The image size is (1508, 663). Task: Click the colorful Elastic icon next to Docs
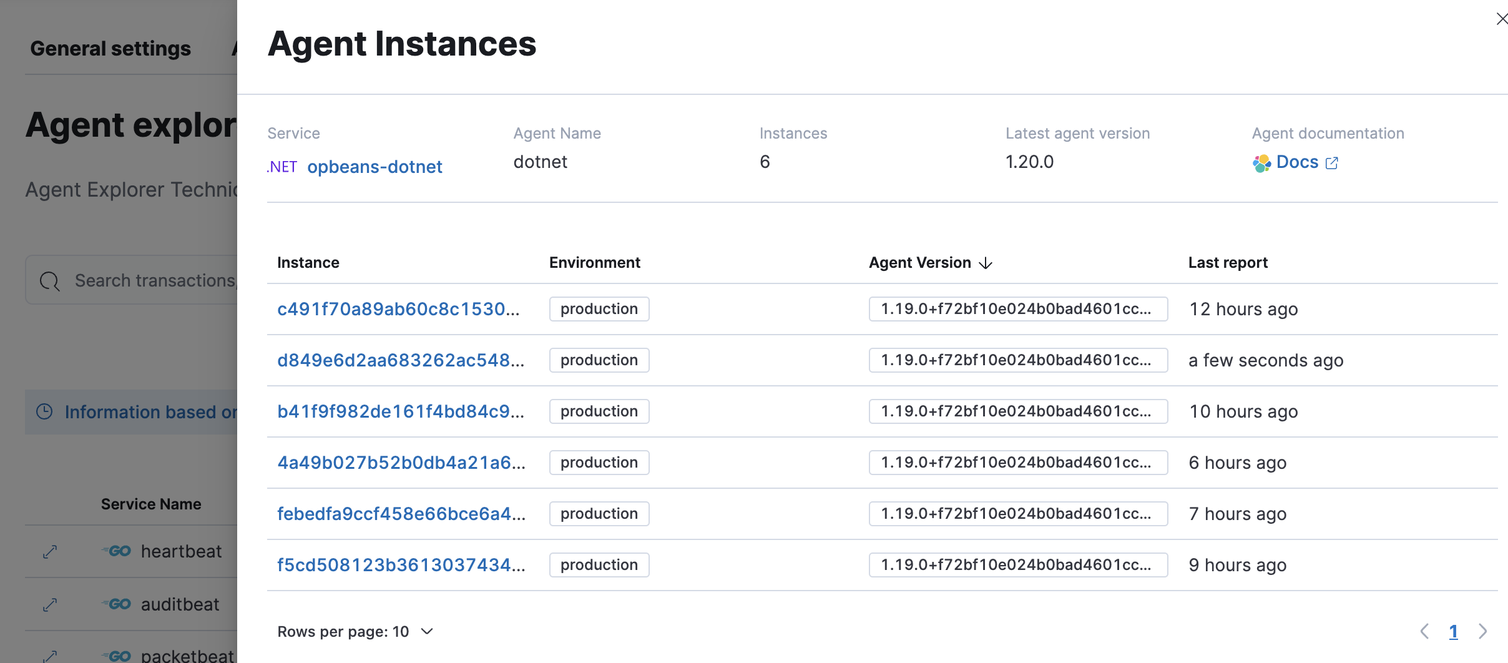[1261, 162]
